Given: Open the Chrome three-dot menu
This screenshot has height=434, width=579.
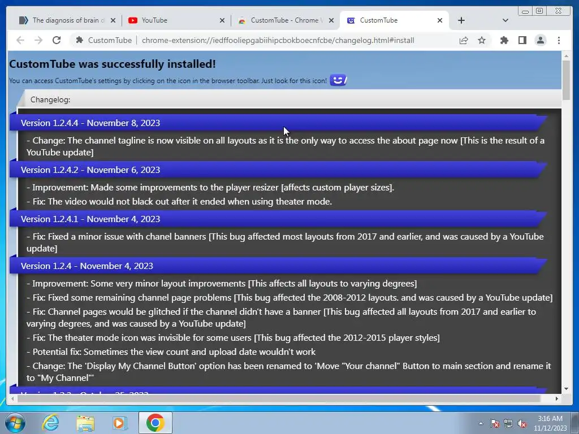Looking at the screenshot, I should coord(559,40).
